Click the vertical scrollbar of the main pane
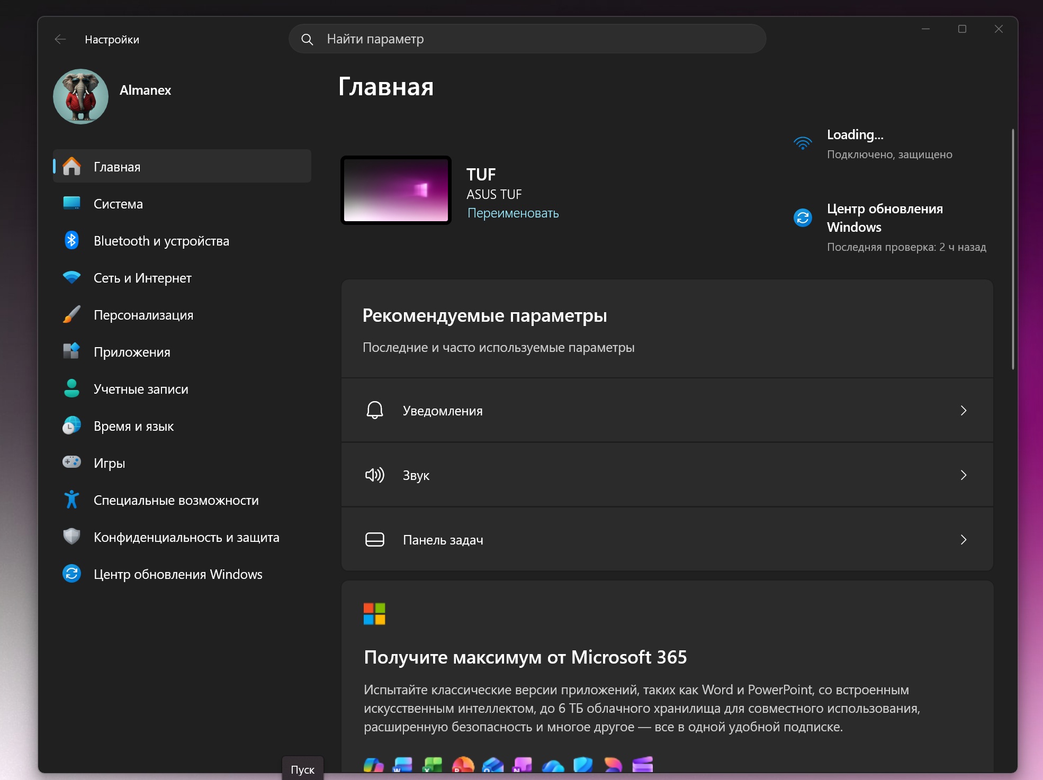The width and height of the screenshot is (1043, 780). point(1013,249)
